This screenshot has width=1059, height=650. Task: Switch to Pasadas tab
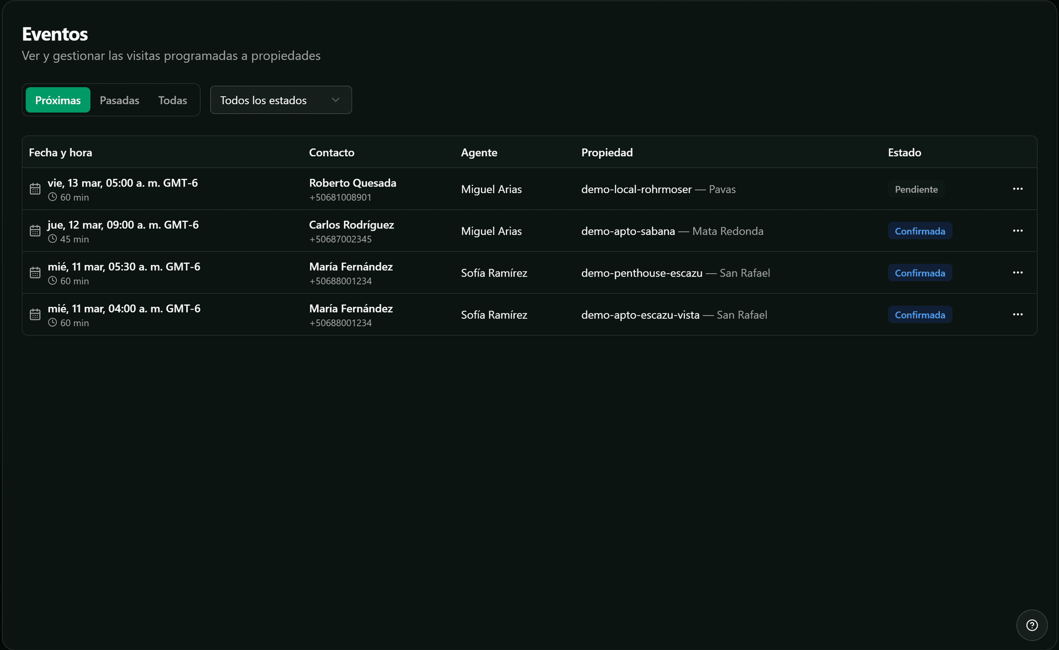119,100
